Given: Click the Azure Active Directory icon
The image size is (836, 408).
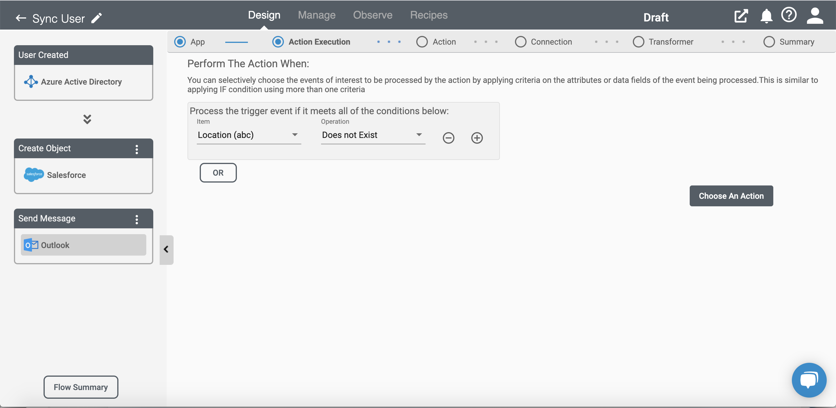Looking at the screenshot, I should point(30,81).
